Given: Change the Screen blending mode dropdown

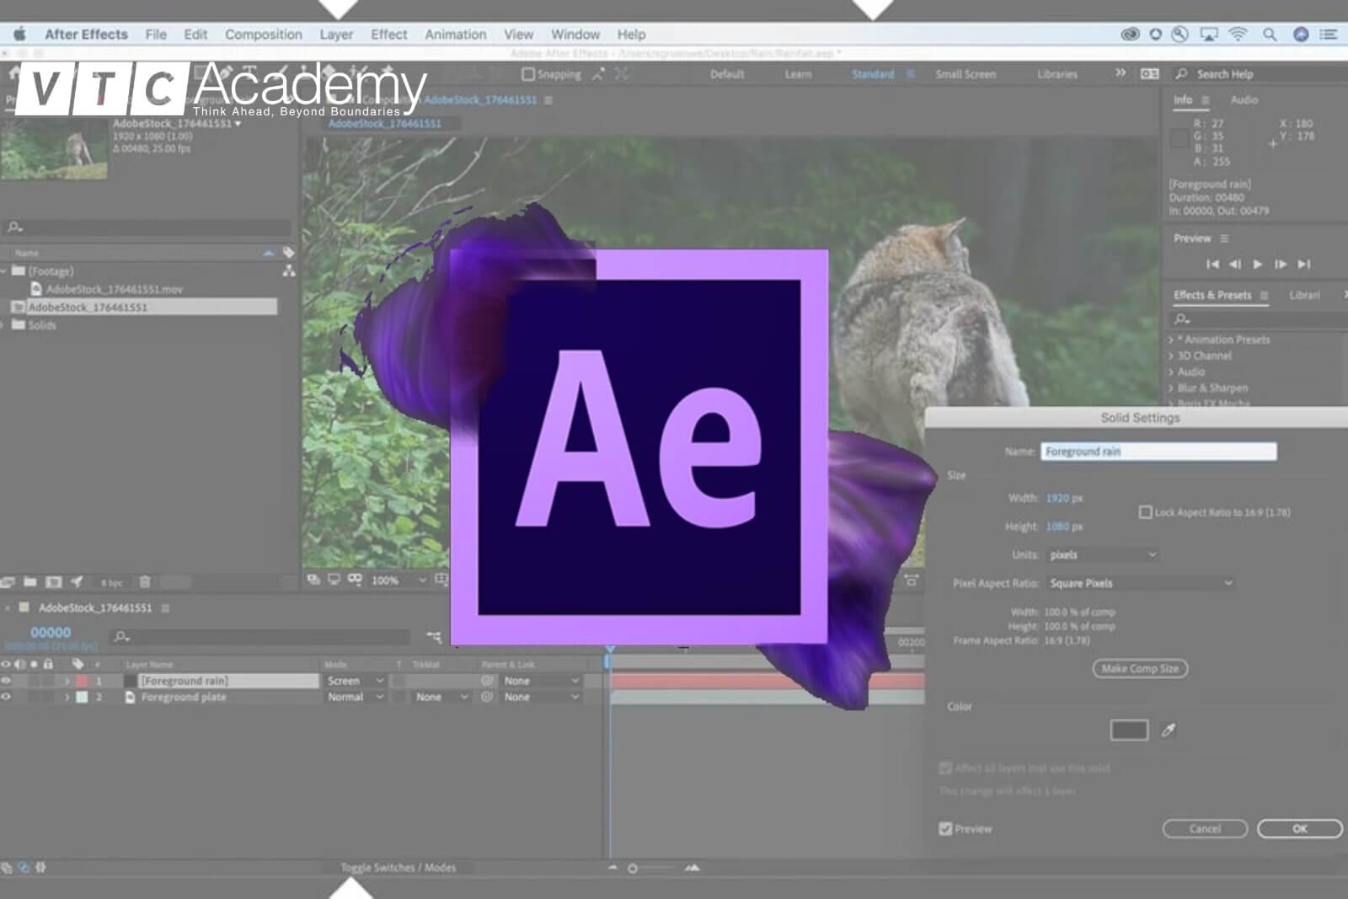Looking at the screenshot, I should click(x=354, y=680).
